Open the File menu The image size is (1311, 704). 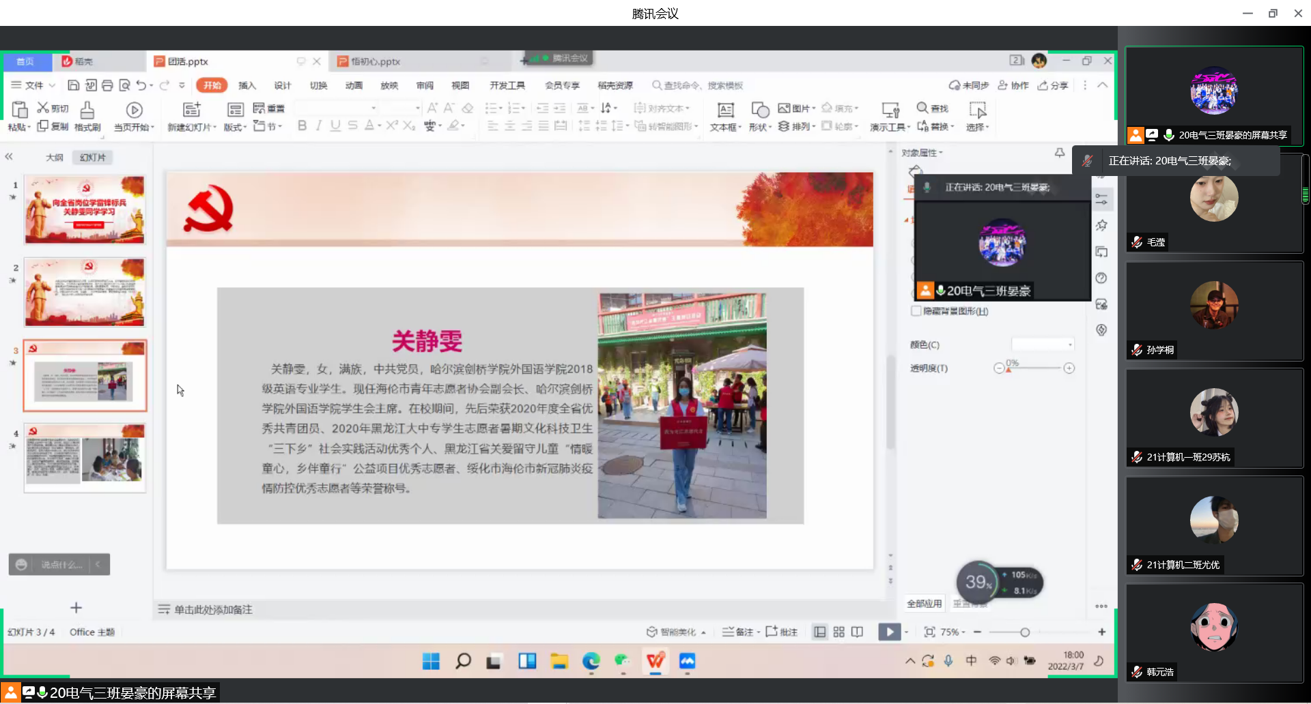[33, 85]
